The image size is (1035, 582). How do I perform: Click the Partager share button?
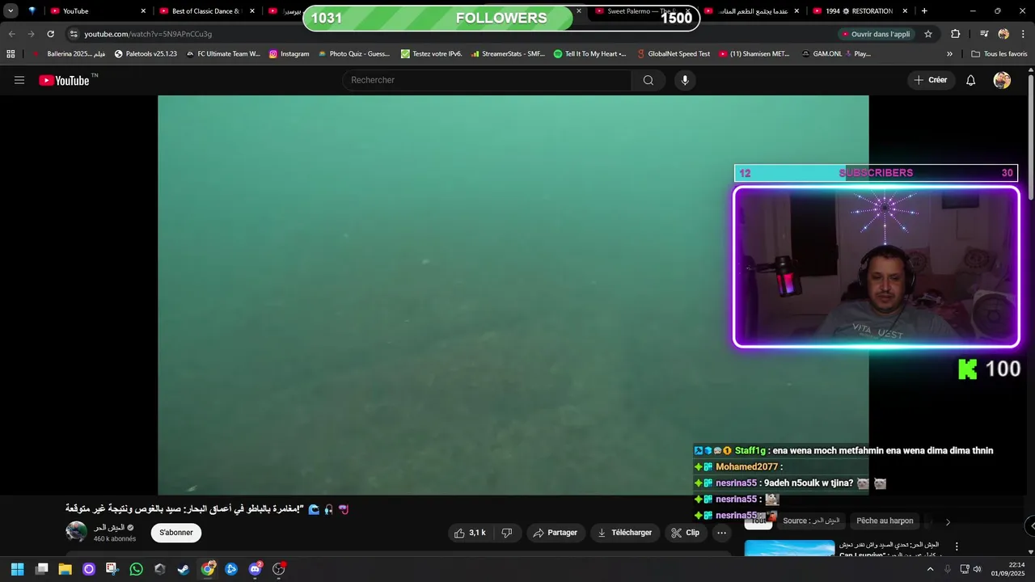(556, 533)
